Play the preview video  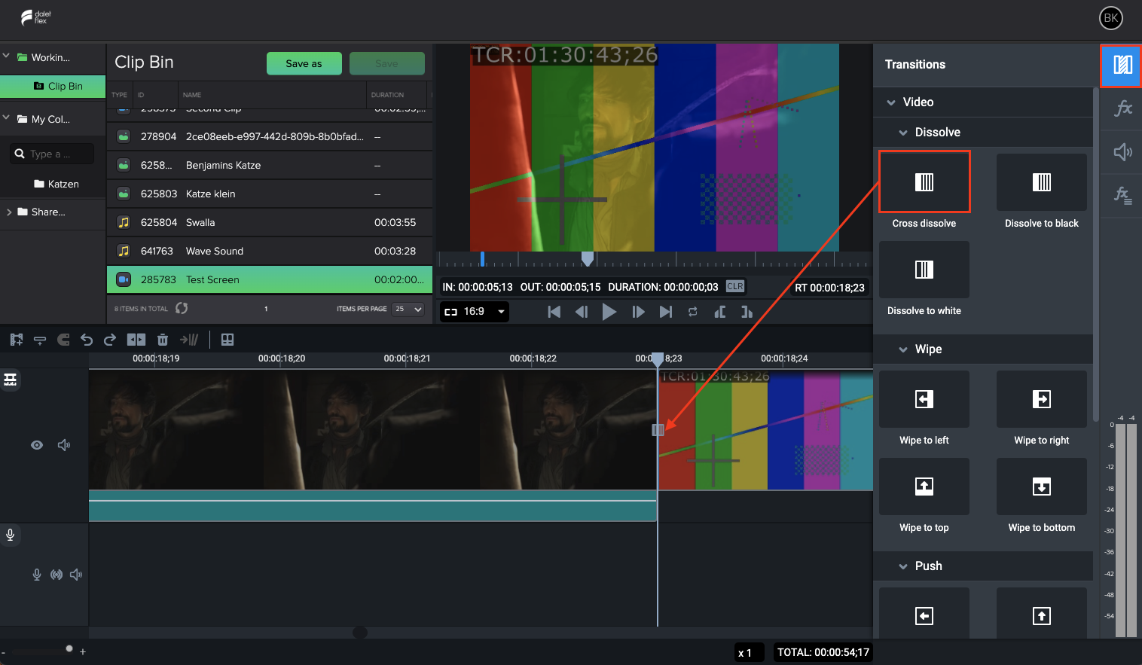pos(609,312)
